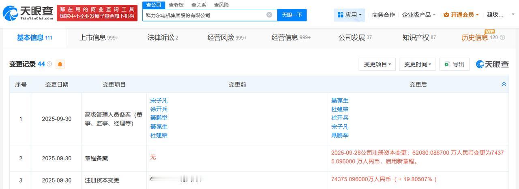The width and height of the screenshot is (519, 189).
Task: Open the 商务合作 link
Action: [x=384, y=15]
